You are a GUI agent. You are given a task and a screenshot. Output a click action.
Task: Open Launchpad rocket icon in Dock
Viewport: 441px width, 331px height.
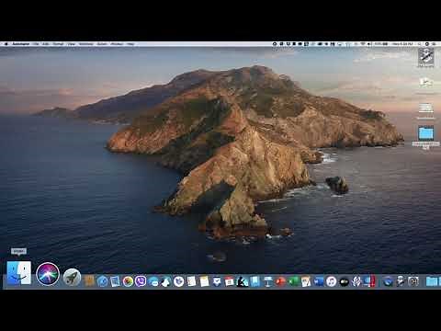tap(72, 278)
